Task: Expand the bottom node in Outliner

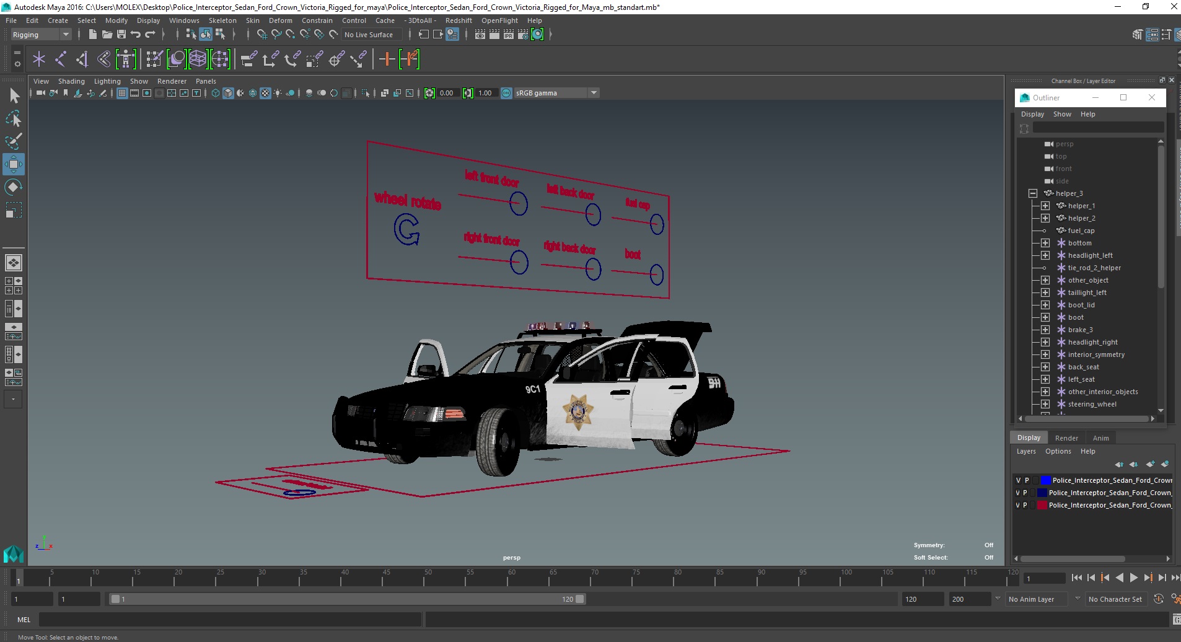Action: (1045, 243)
